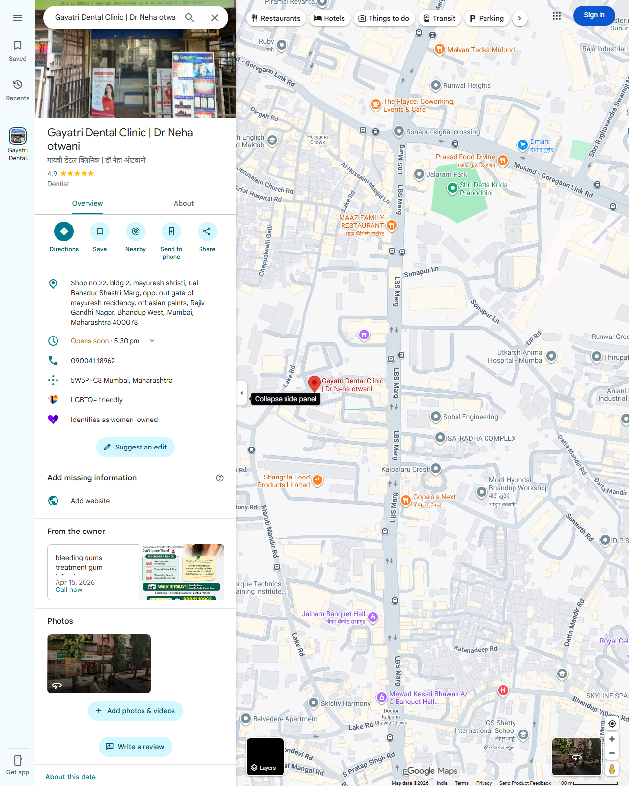
Task: Show your location on map
Action: tap(612, 724)
